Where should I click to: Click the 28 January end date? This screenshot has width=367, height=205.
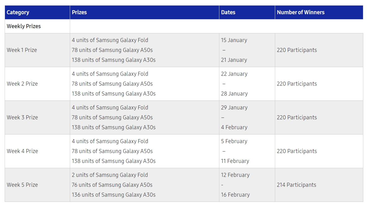235,94
